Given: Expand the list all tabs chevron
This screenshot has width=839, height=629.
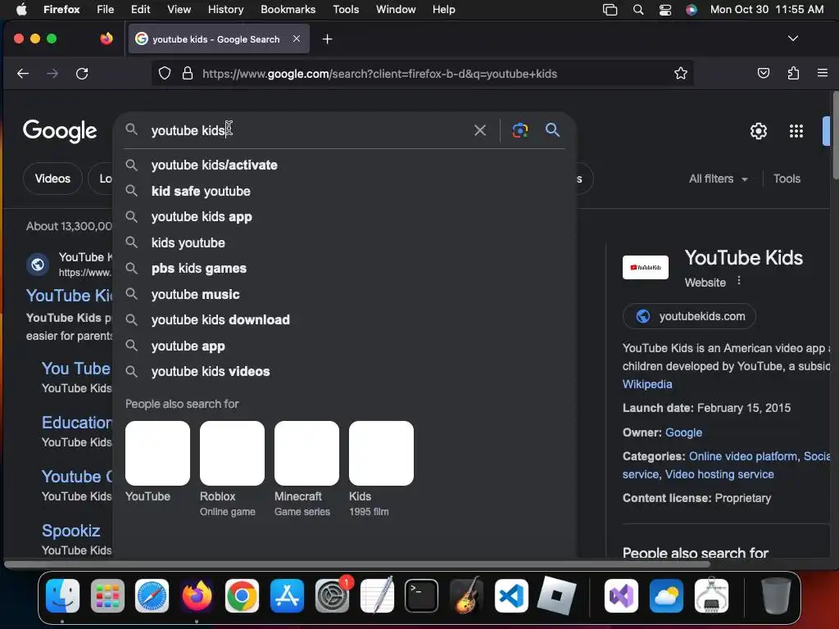Looking at the screenshot, I should (793, 38).
